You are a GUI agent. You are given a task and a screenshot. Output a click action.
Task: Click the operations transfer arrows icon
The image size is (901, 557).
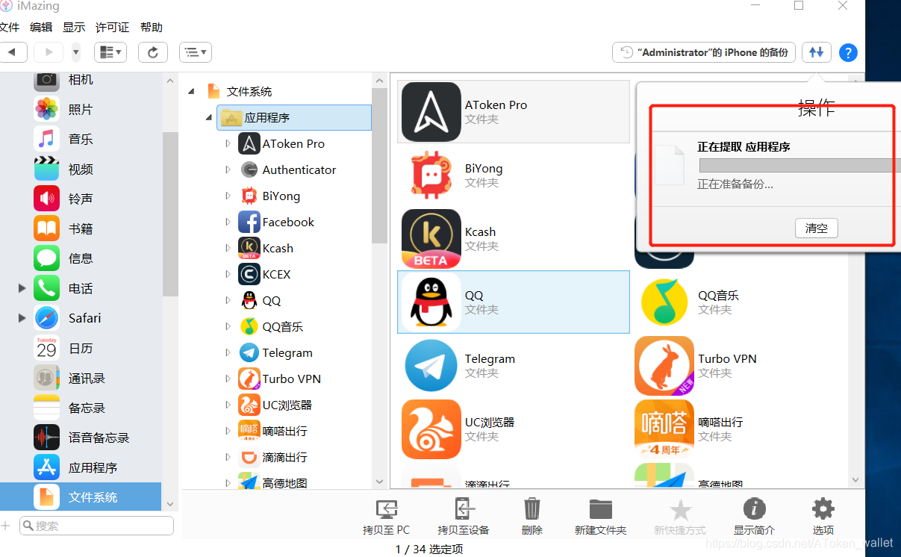[817, 52]
